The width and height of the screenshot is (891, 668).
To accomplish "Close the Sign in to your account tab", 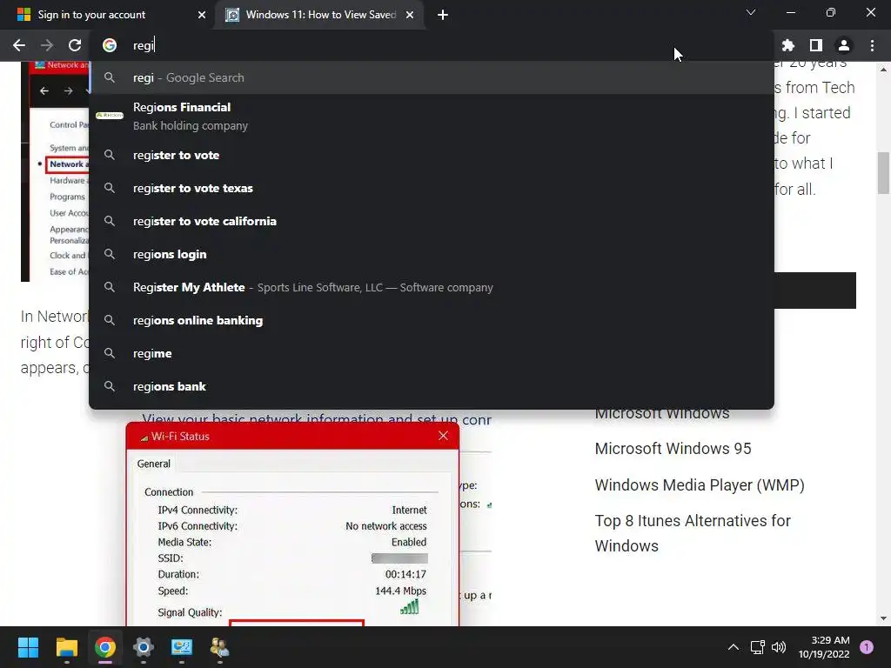I will [202, 15].
